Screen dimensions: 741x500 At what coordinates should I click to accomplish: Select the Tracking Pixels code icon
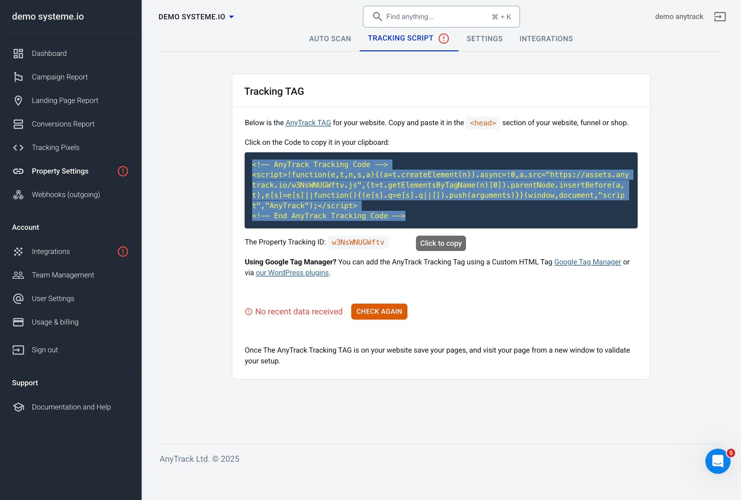(18, 147)
